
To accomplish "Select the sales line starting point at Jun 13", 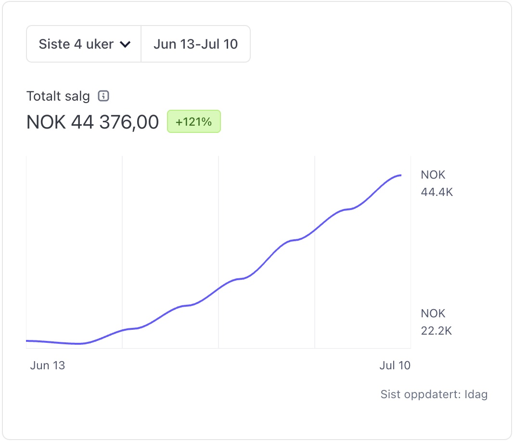I will tap(27, 340).
